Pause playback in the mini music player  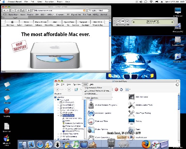[x=123, y=21]
